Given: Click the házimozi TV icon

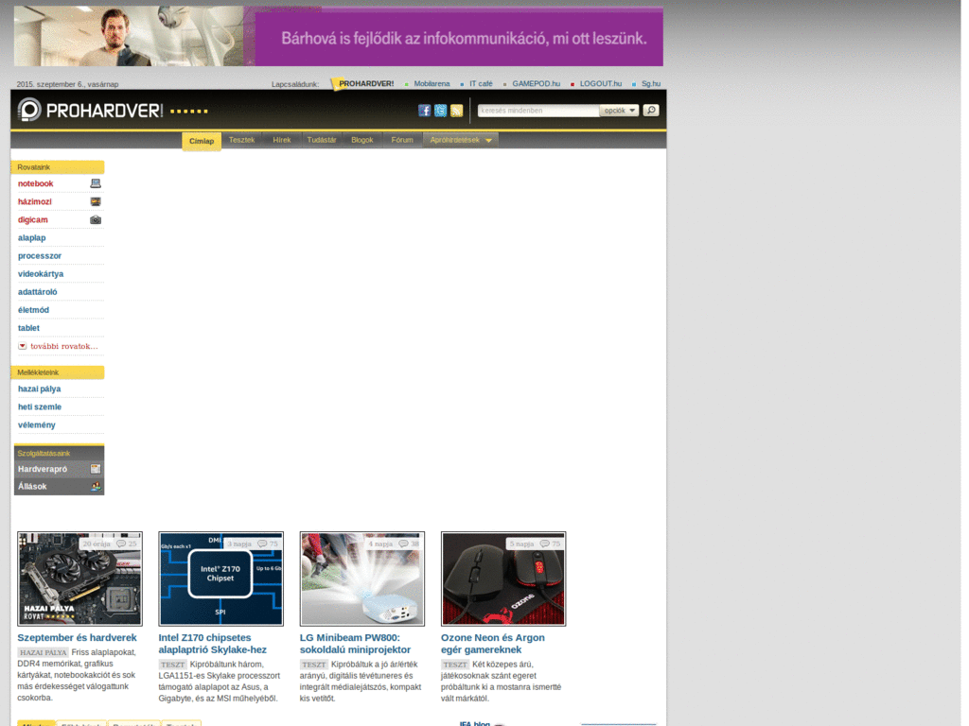Looking at the screenshot, I should click(x=96, y=201).
